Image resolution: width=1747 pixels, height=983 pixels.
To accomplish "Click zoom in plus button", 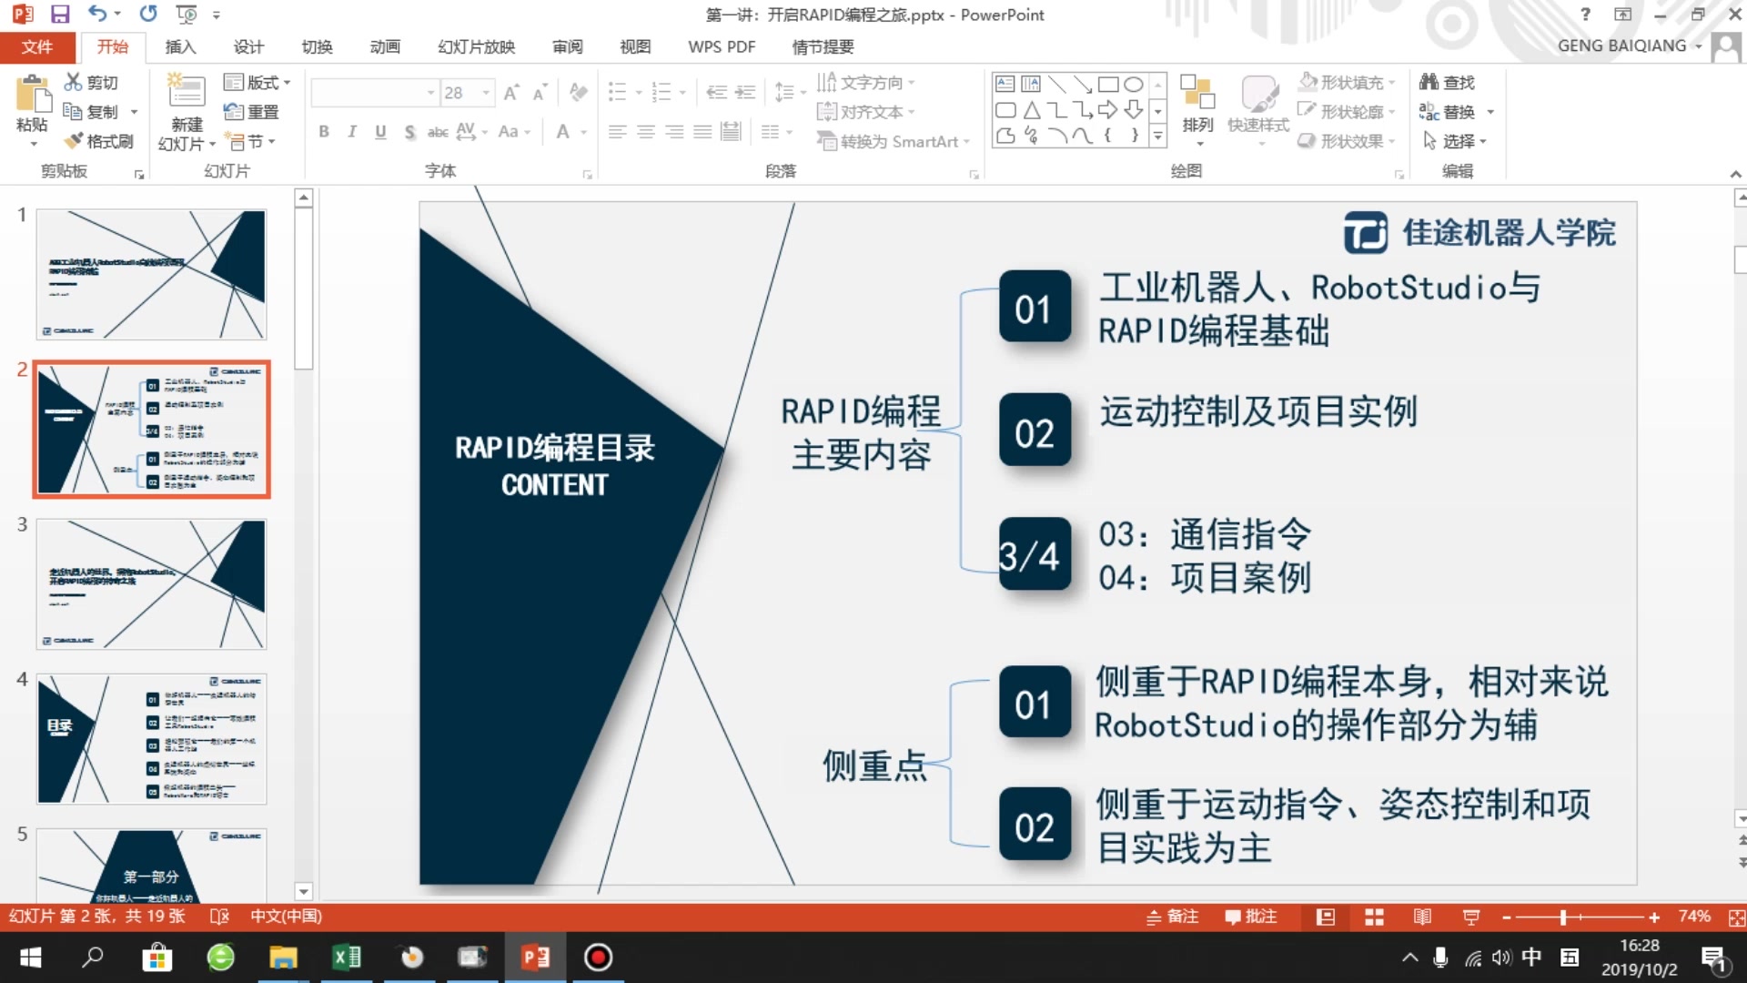I will (1654, 917).
